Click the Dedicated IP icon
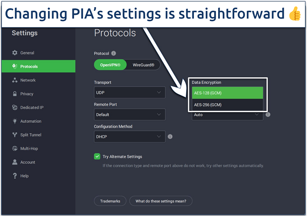Image resolution: width=307 pixels, height=216 pixels. (x=15, y=107)
